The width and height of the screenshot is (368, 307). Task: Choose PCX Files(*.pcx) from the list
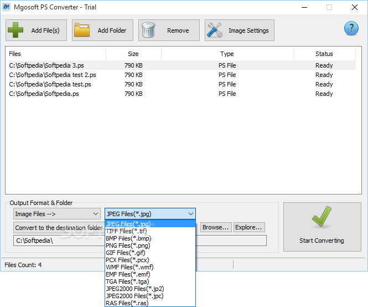[x=150, y=260]
